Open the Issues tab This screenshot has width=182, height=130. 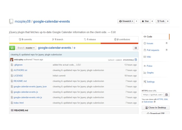coord(156,43)
